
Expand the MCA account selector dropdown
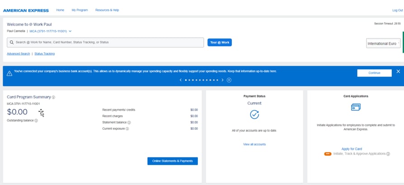click(x=70, y=31)
